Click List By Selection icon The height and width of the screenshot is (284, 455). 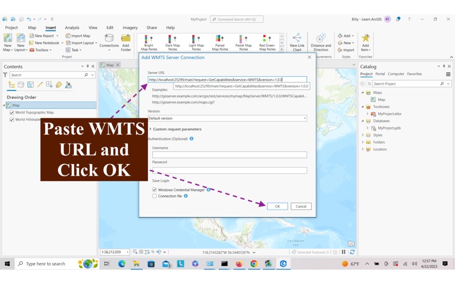pos(31,85)
